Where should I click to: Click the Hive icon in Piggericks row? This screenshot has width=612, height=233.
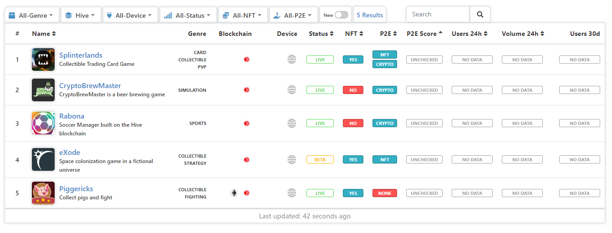pos(247,193)
